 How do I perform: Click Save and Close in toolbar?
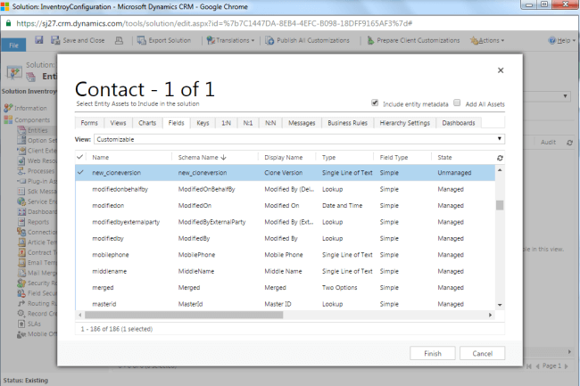point(78,40)
